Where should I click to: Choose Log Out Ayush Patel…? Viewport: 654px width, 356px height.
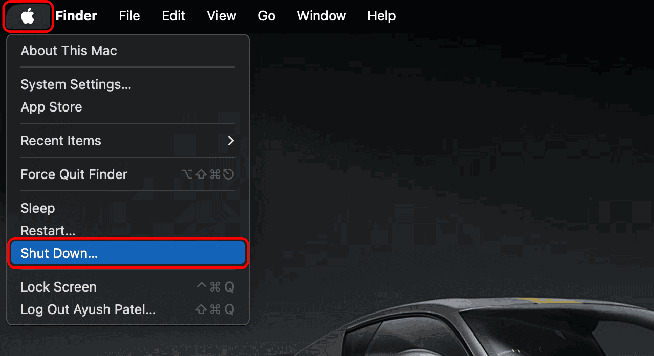(127, 309)
